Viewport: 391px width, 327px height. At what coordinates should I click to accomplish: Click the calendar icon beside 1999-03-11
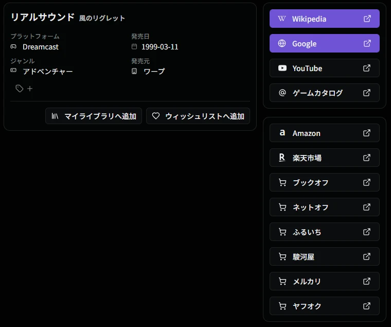134,46
